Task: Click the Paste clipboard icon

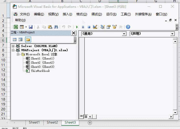Action: pos(50,27)
